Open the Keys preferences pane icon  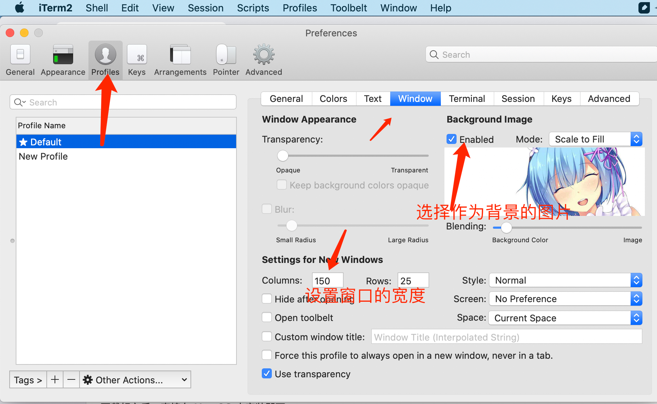pyautogui.click(x=137, y=55)
